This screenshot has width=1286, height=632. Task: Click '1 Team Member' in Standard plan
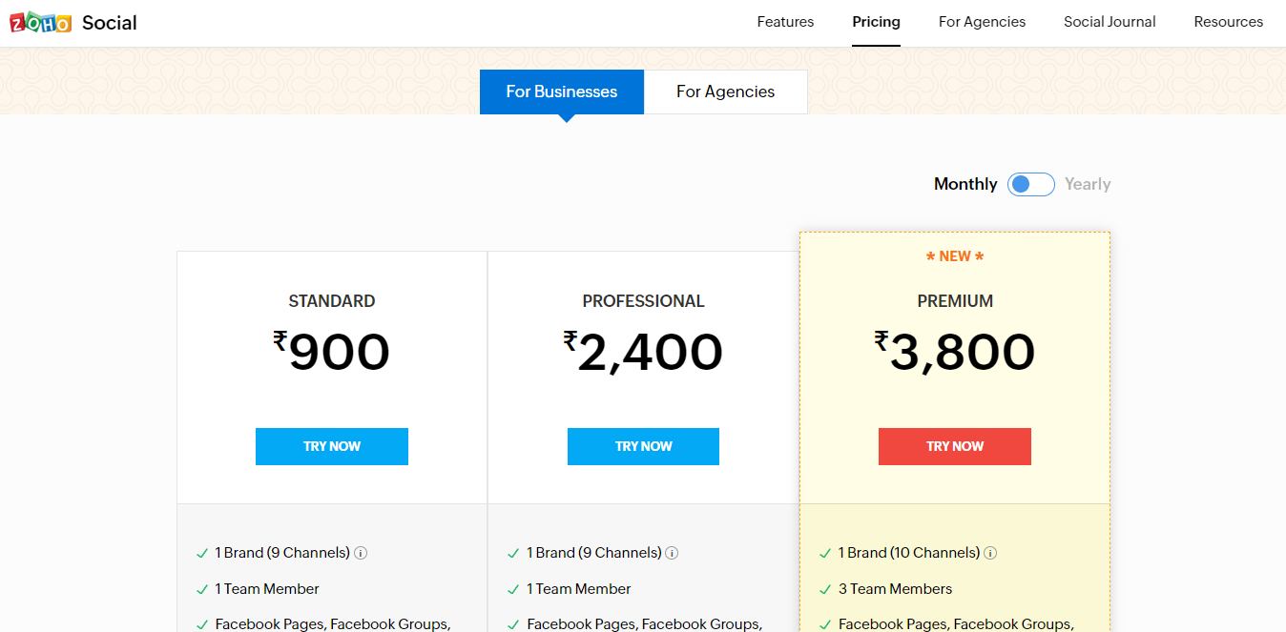[x=267, y=589]
